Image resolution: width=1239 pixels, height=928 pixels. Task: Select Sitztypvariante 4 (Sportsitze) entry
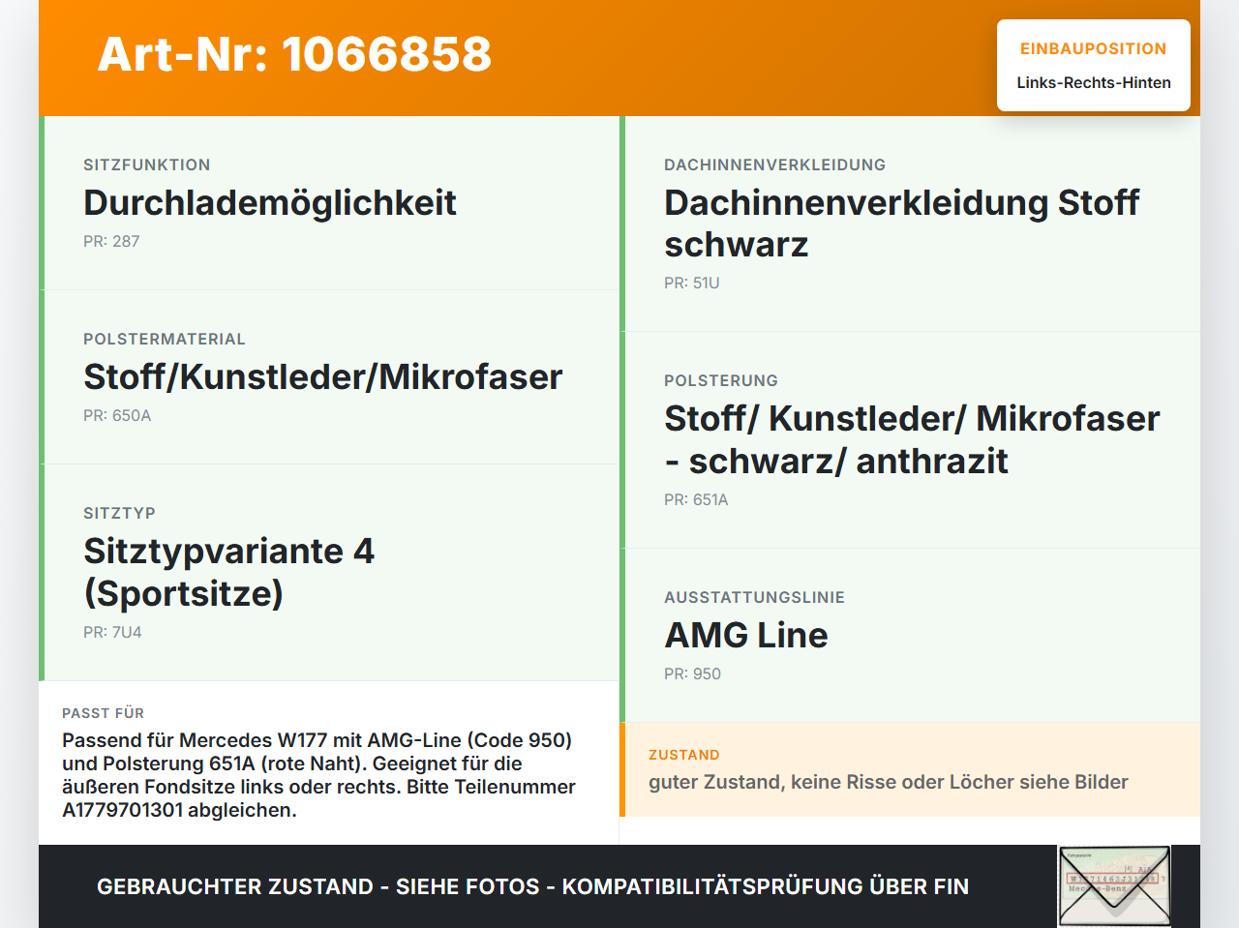pos(228,572)
